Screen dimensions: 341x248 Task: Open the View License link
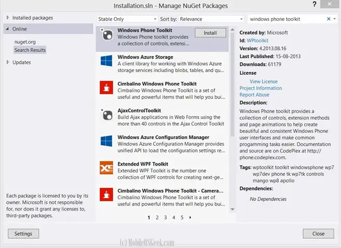tap(264, 81)
